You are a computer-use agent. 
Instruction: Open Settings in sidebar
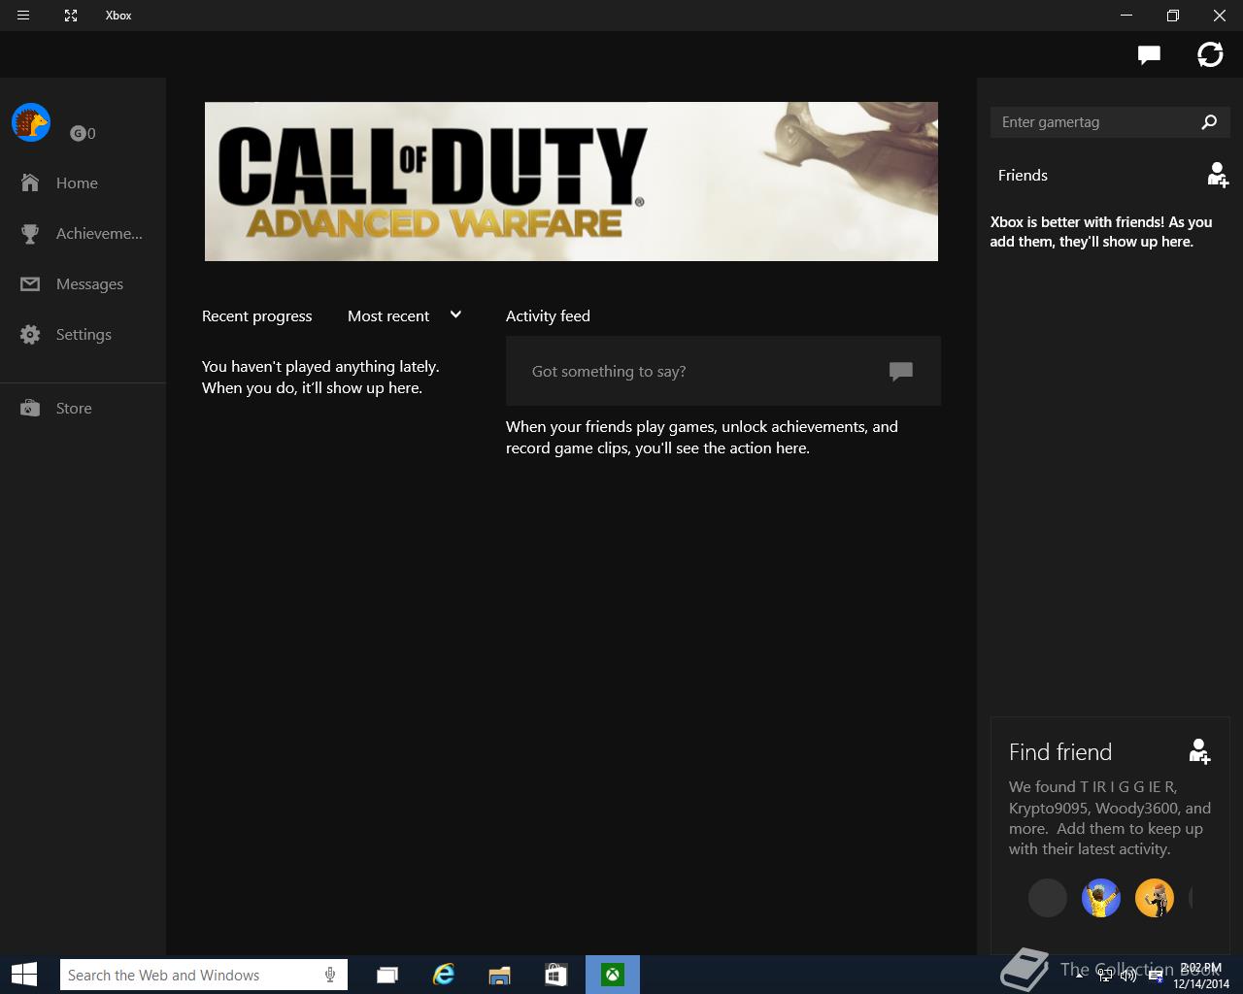coord(83,334)
